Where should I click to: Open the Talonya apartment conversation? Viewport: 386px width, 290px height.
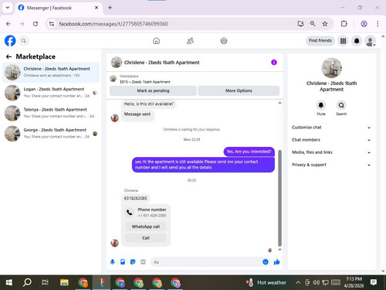click(51, 113)
